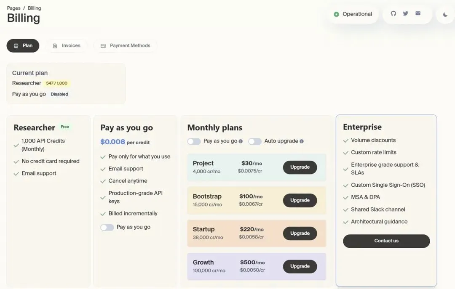Click the email envelope icon
This screenshot has height=289, width=455.
pyautogui.click(x=418, y=13)
